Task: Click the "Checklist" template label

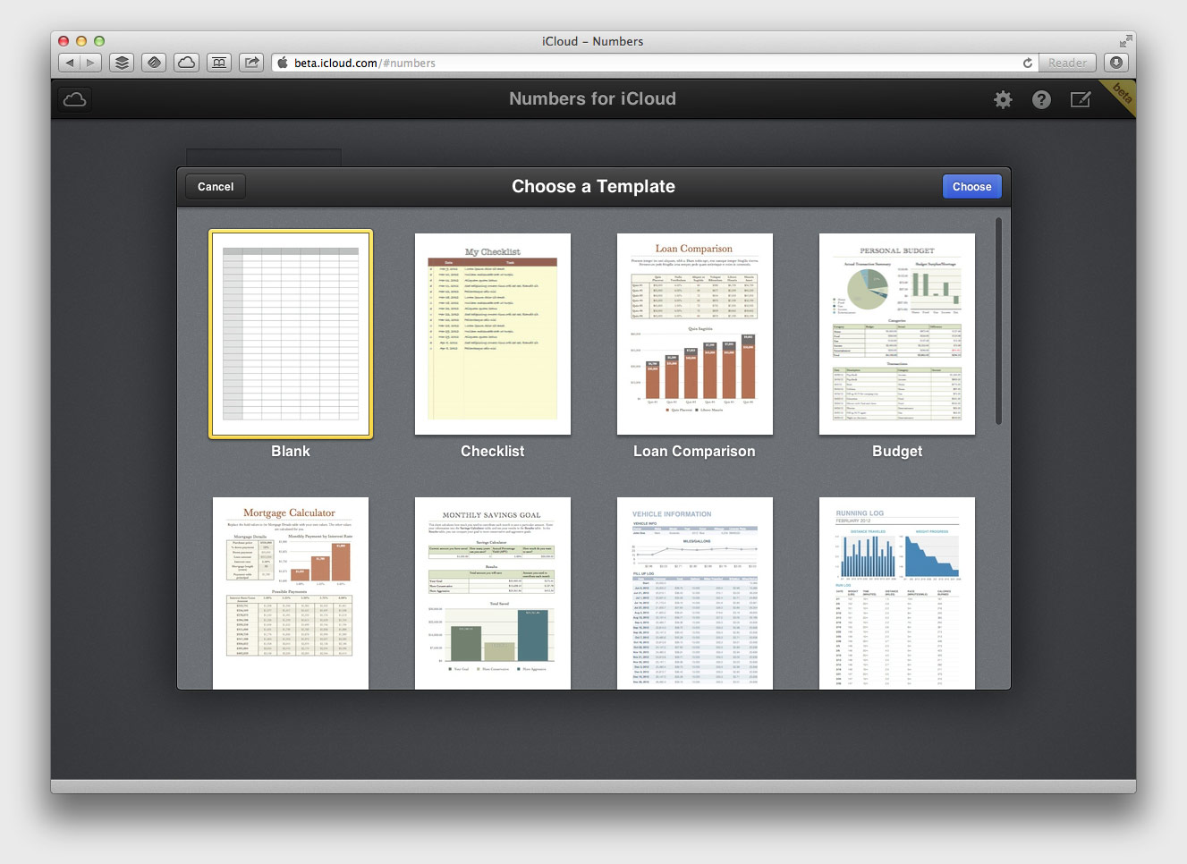Action: point(493,452)
